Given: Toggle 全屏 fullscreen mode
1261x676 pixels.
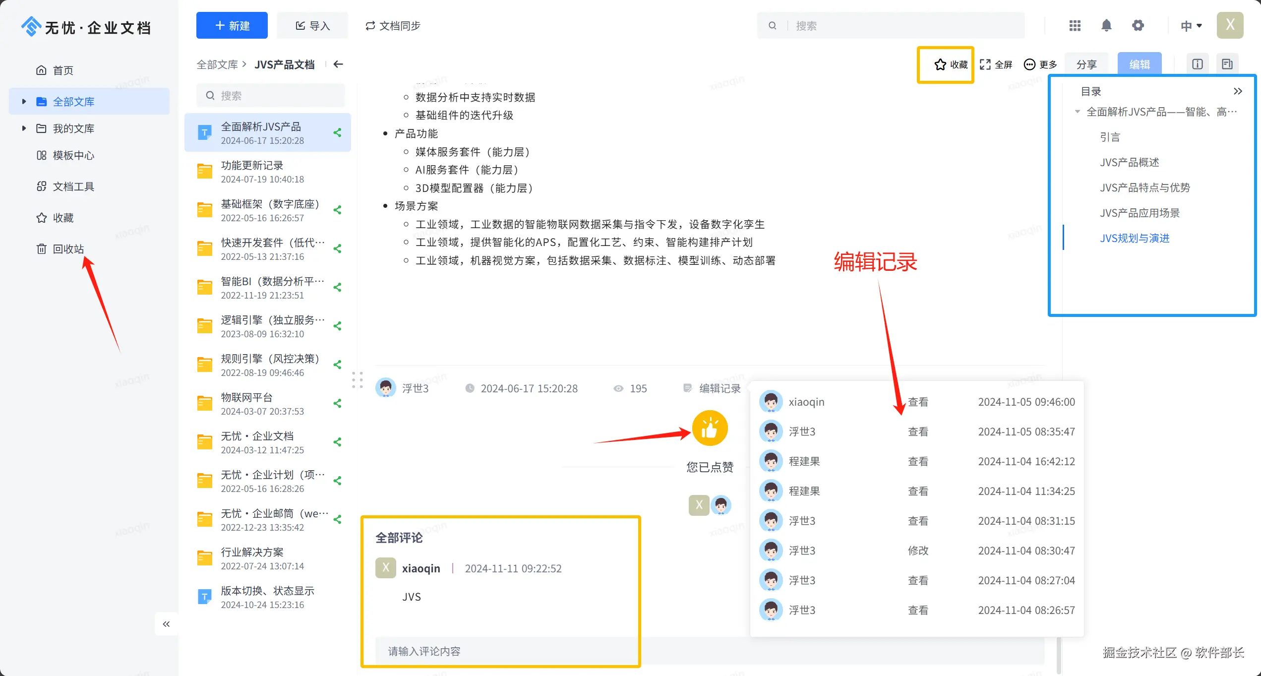Looking at the screenshot, I should pos(996,64).
